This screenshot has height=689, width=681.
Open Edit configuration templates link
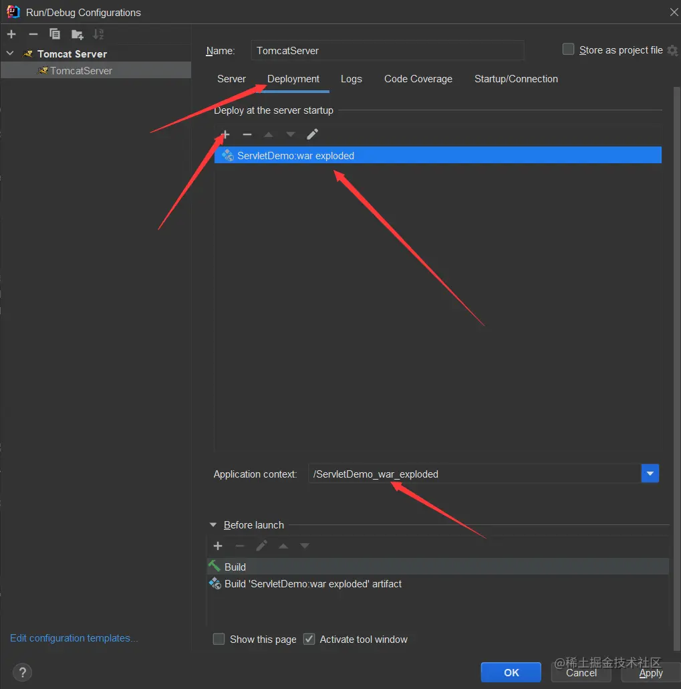point(74,638)
